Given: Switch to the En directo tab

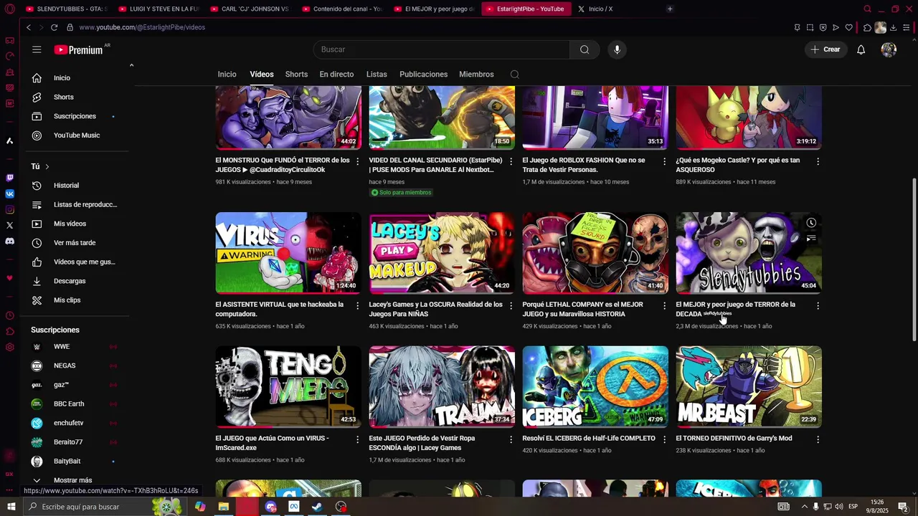Looking at the screenshot, I should 336,75.
